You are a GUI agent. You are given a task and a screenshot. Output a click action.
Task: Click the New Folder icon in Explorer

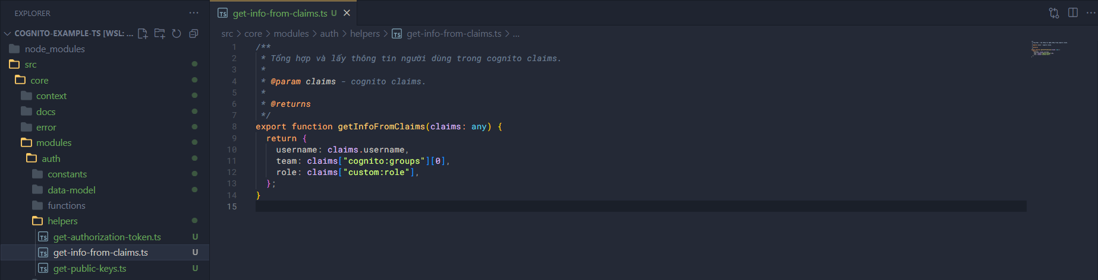pyautogui.click(x=159, y=34)
